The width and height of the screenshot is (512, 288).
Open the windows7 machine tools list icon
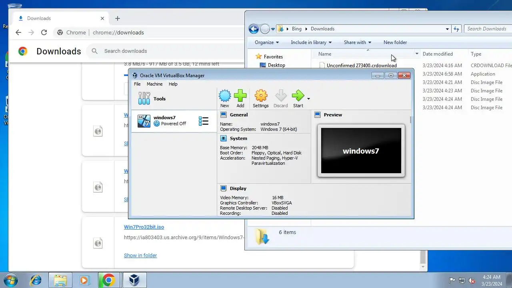[x=204, y=121]
